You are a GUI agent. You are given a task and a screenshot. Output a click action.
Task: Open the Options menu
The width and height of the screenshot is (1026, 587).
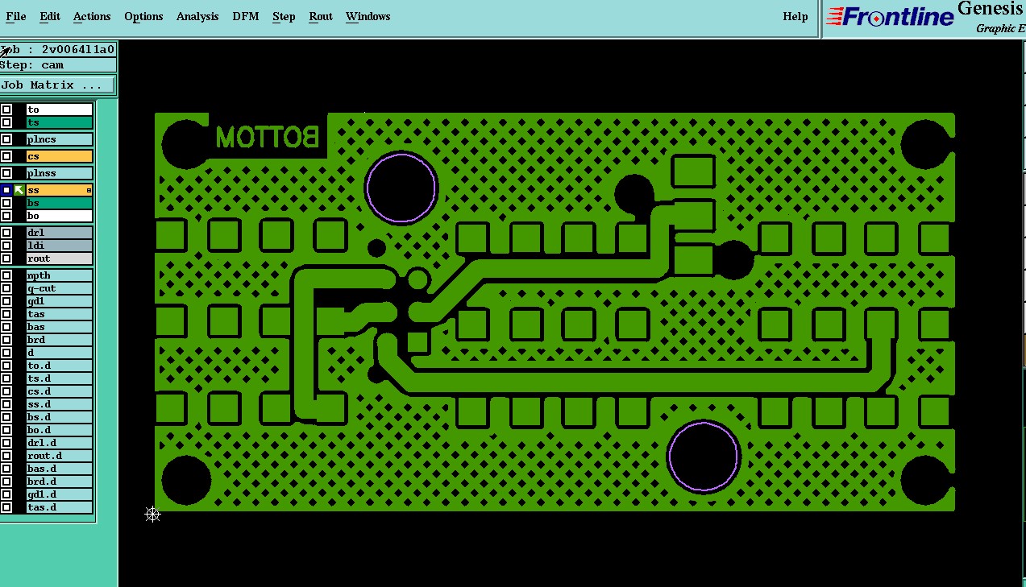[x=143, y=16]
